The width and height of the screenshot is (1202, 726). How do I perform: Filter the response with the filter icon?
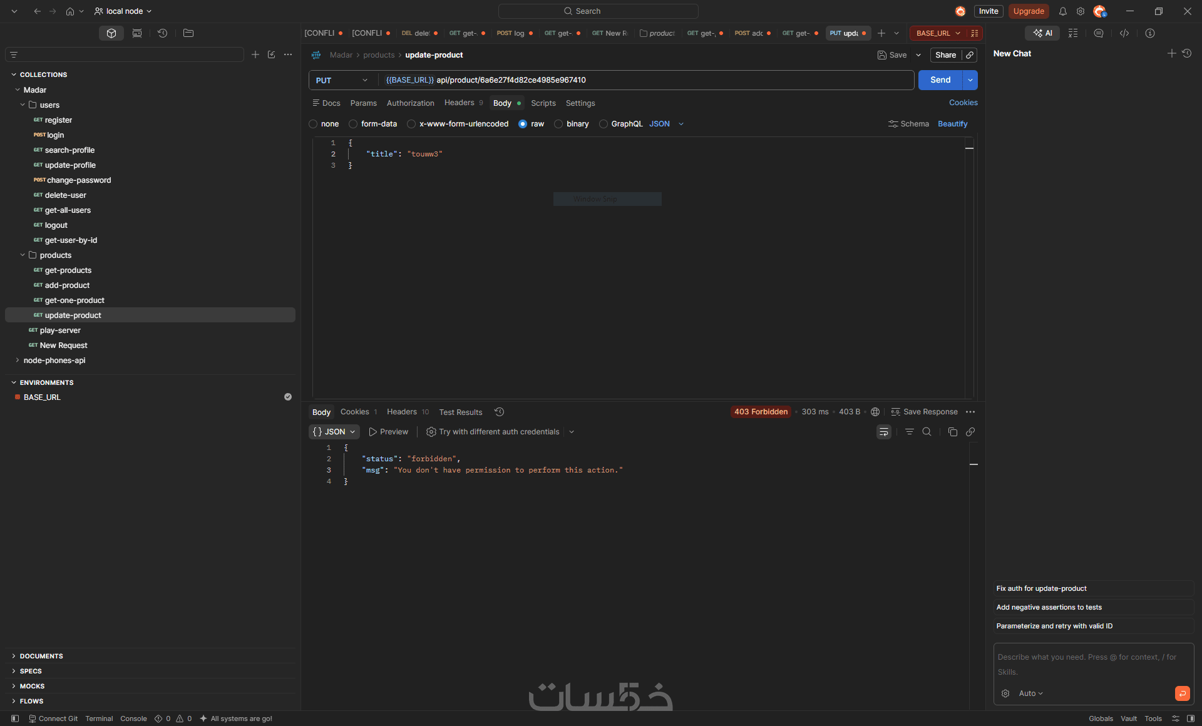[x=910, y=432]
